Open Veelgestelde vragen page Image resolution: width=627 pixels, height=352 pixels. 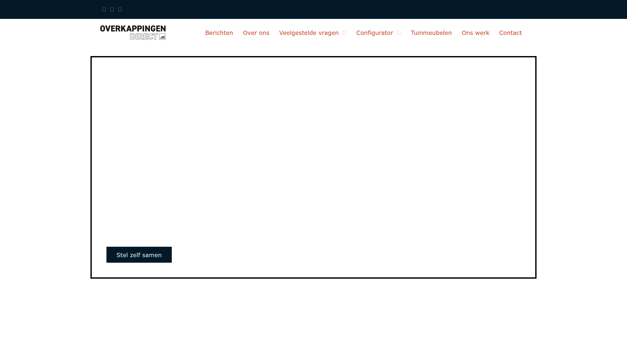[x=309, y=33]
